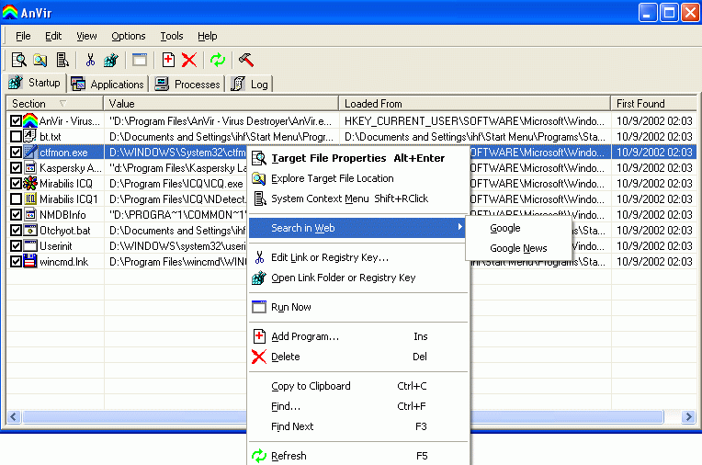Select Find... from context menu

357,406
